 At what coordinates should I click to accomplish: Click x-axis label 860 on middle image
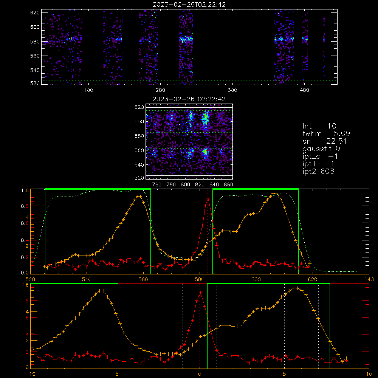click(x=229, y=185)
